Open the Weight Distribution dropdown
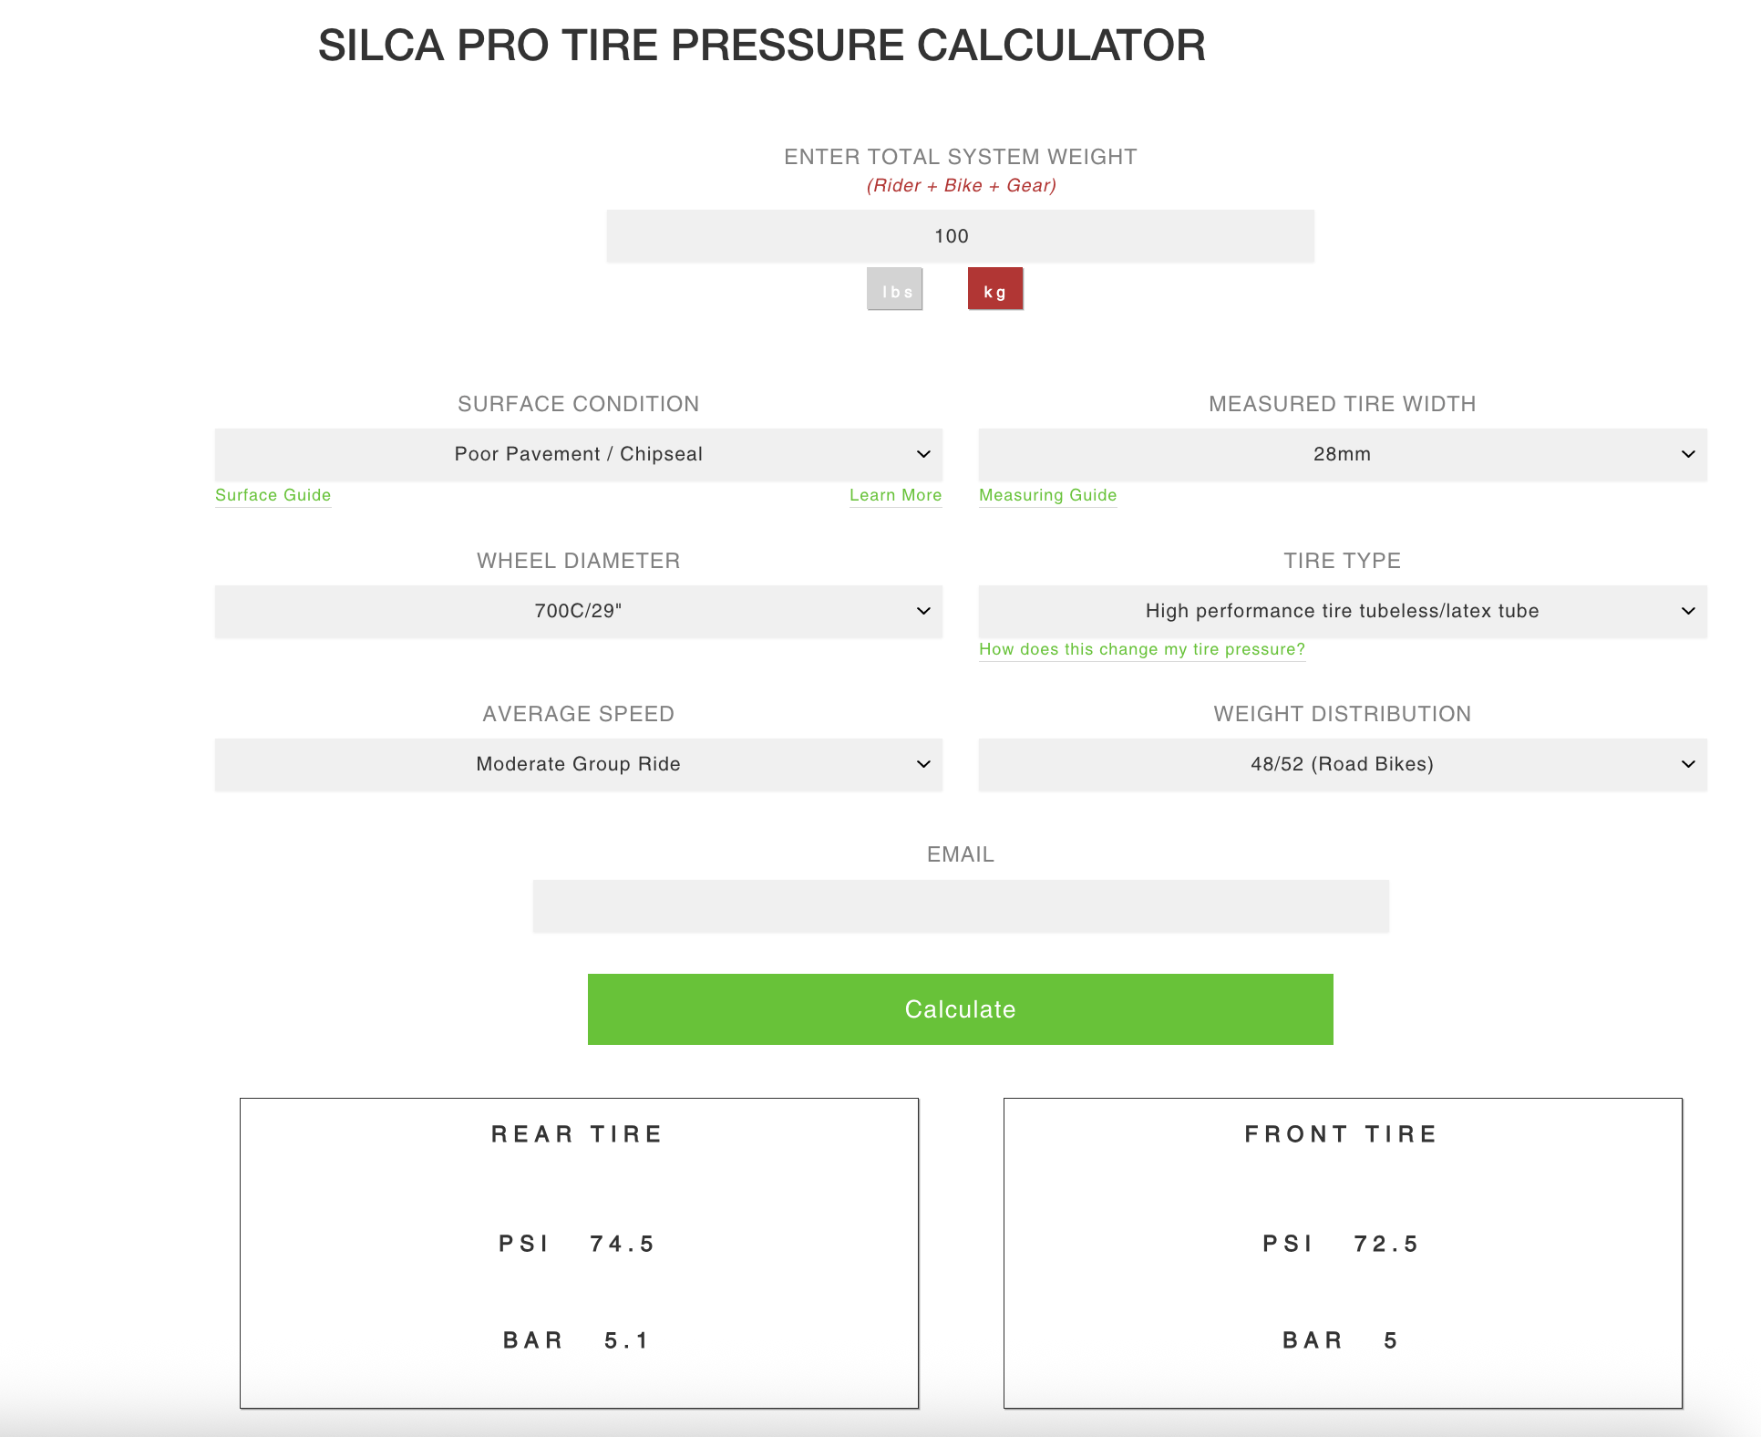The width and height of the screenshot is (1761, 1437). [1342, 764]
